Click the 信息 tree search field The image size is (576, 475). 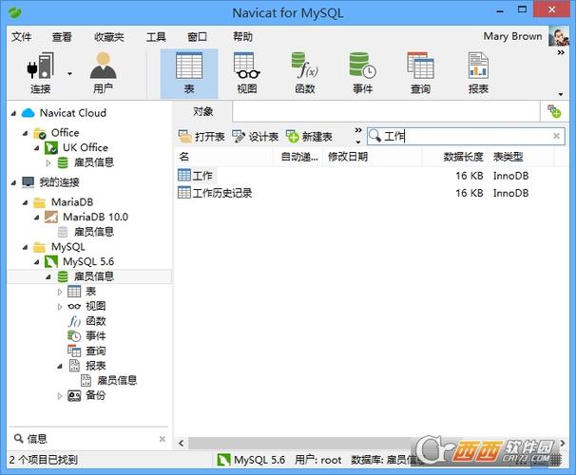click(88, 439)
